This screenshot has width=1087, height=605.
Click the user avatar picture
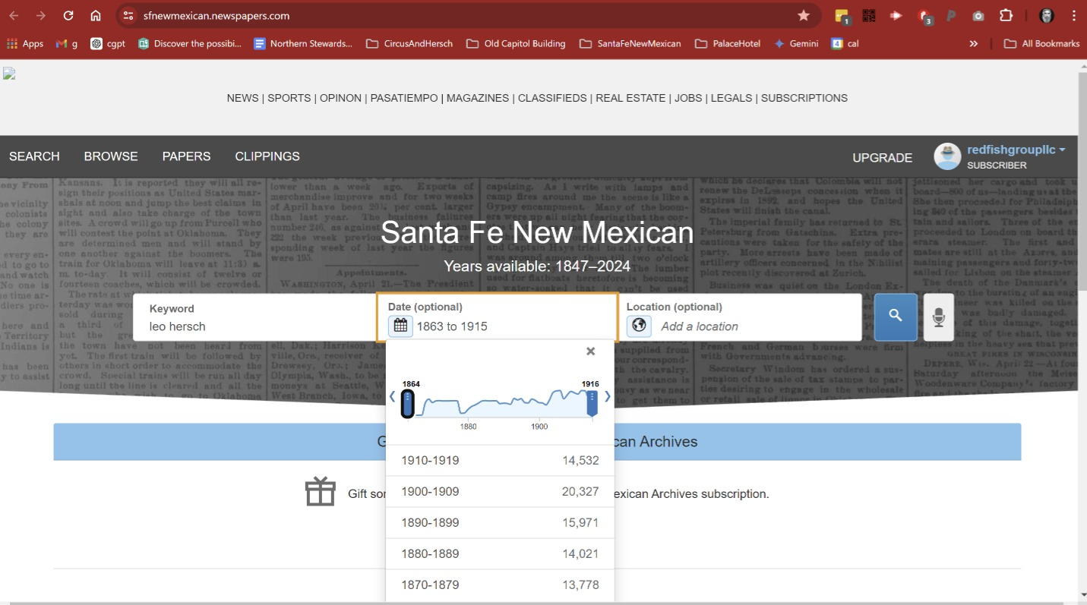[947, 156]
